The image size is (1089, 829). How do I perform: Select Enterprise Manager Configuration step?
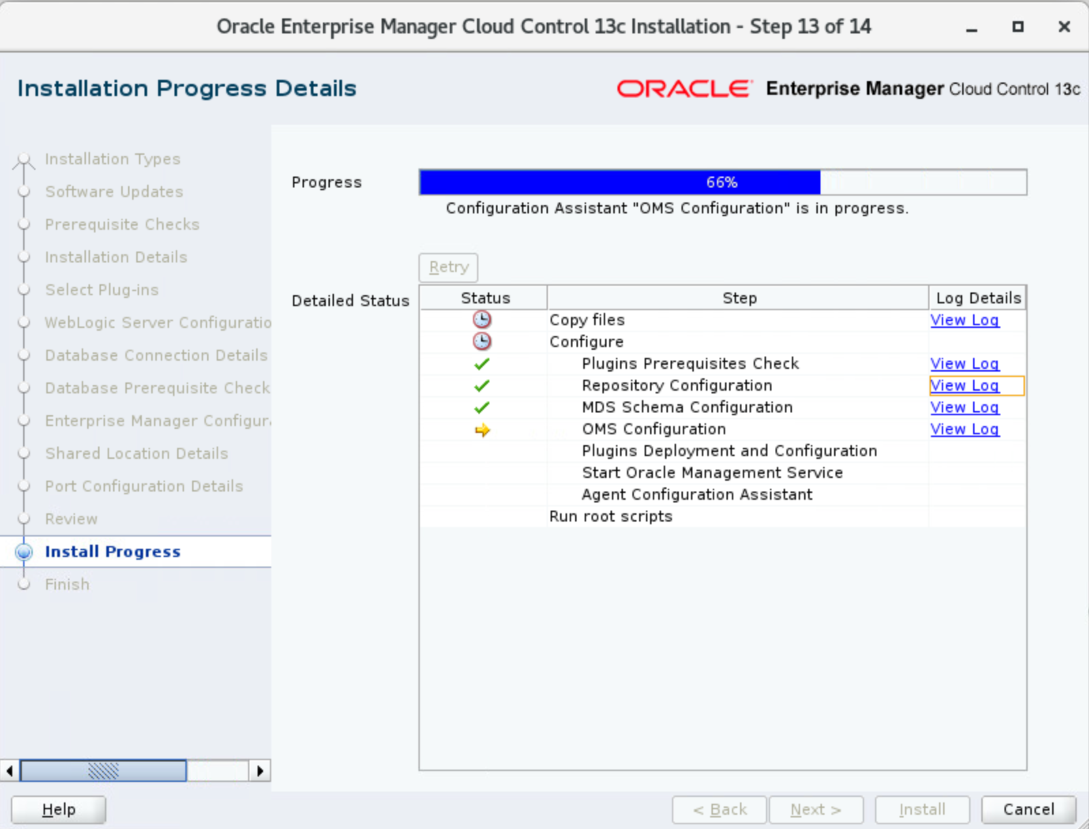(x=158, y=421)
